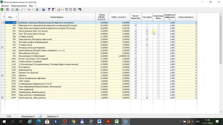The height and width of the screenshot is (125, 223).
Task: Open Windows Start menu
Action: [4, 122]
